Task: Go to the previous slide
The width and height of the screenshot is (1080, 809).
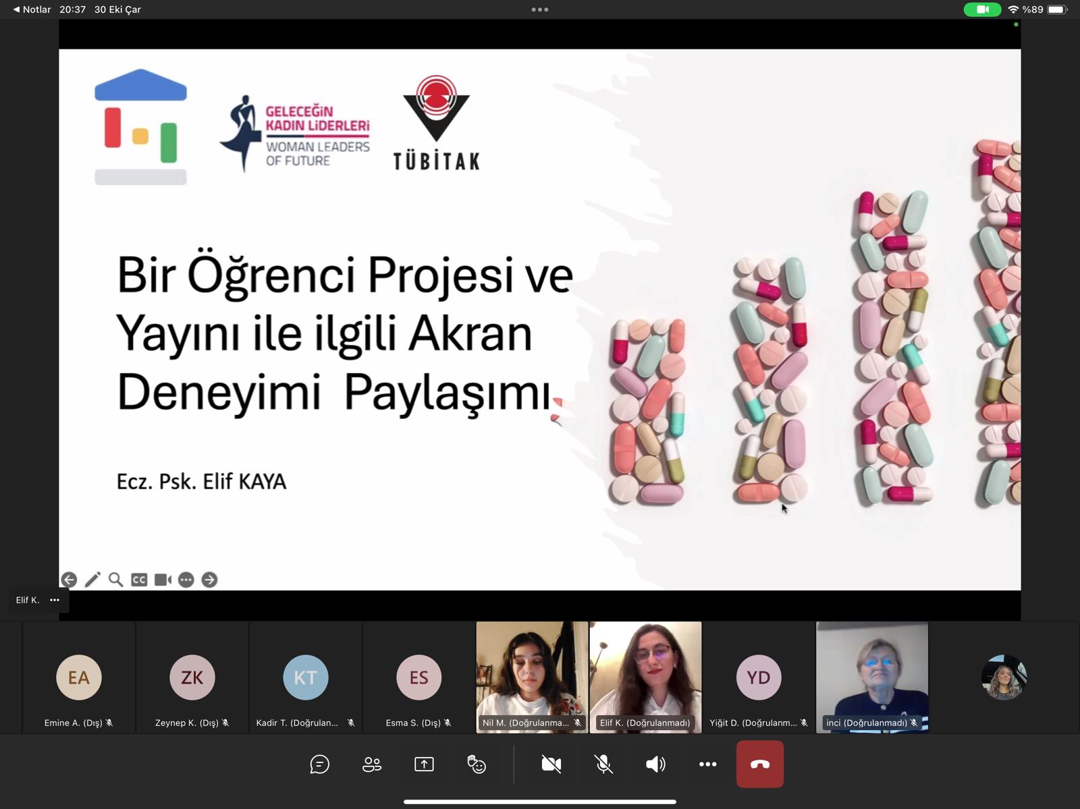Action: point(69,580)
